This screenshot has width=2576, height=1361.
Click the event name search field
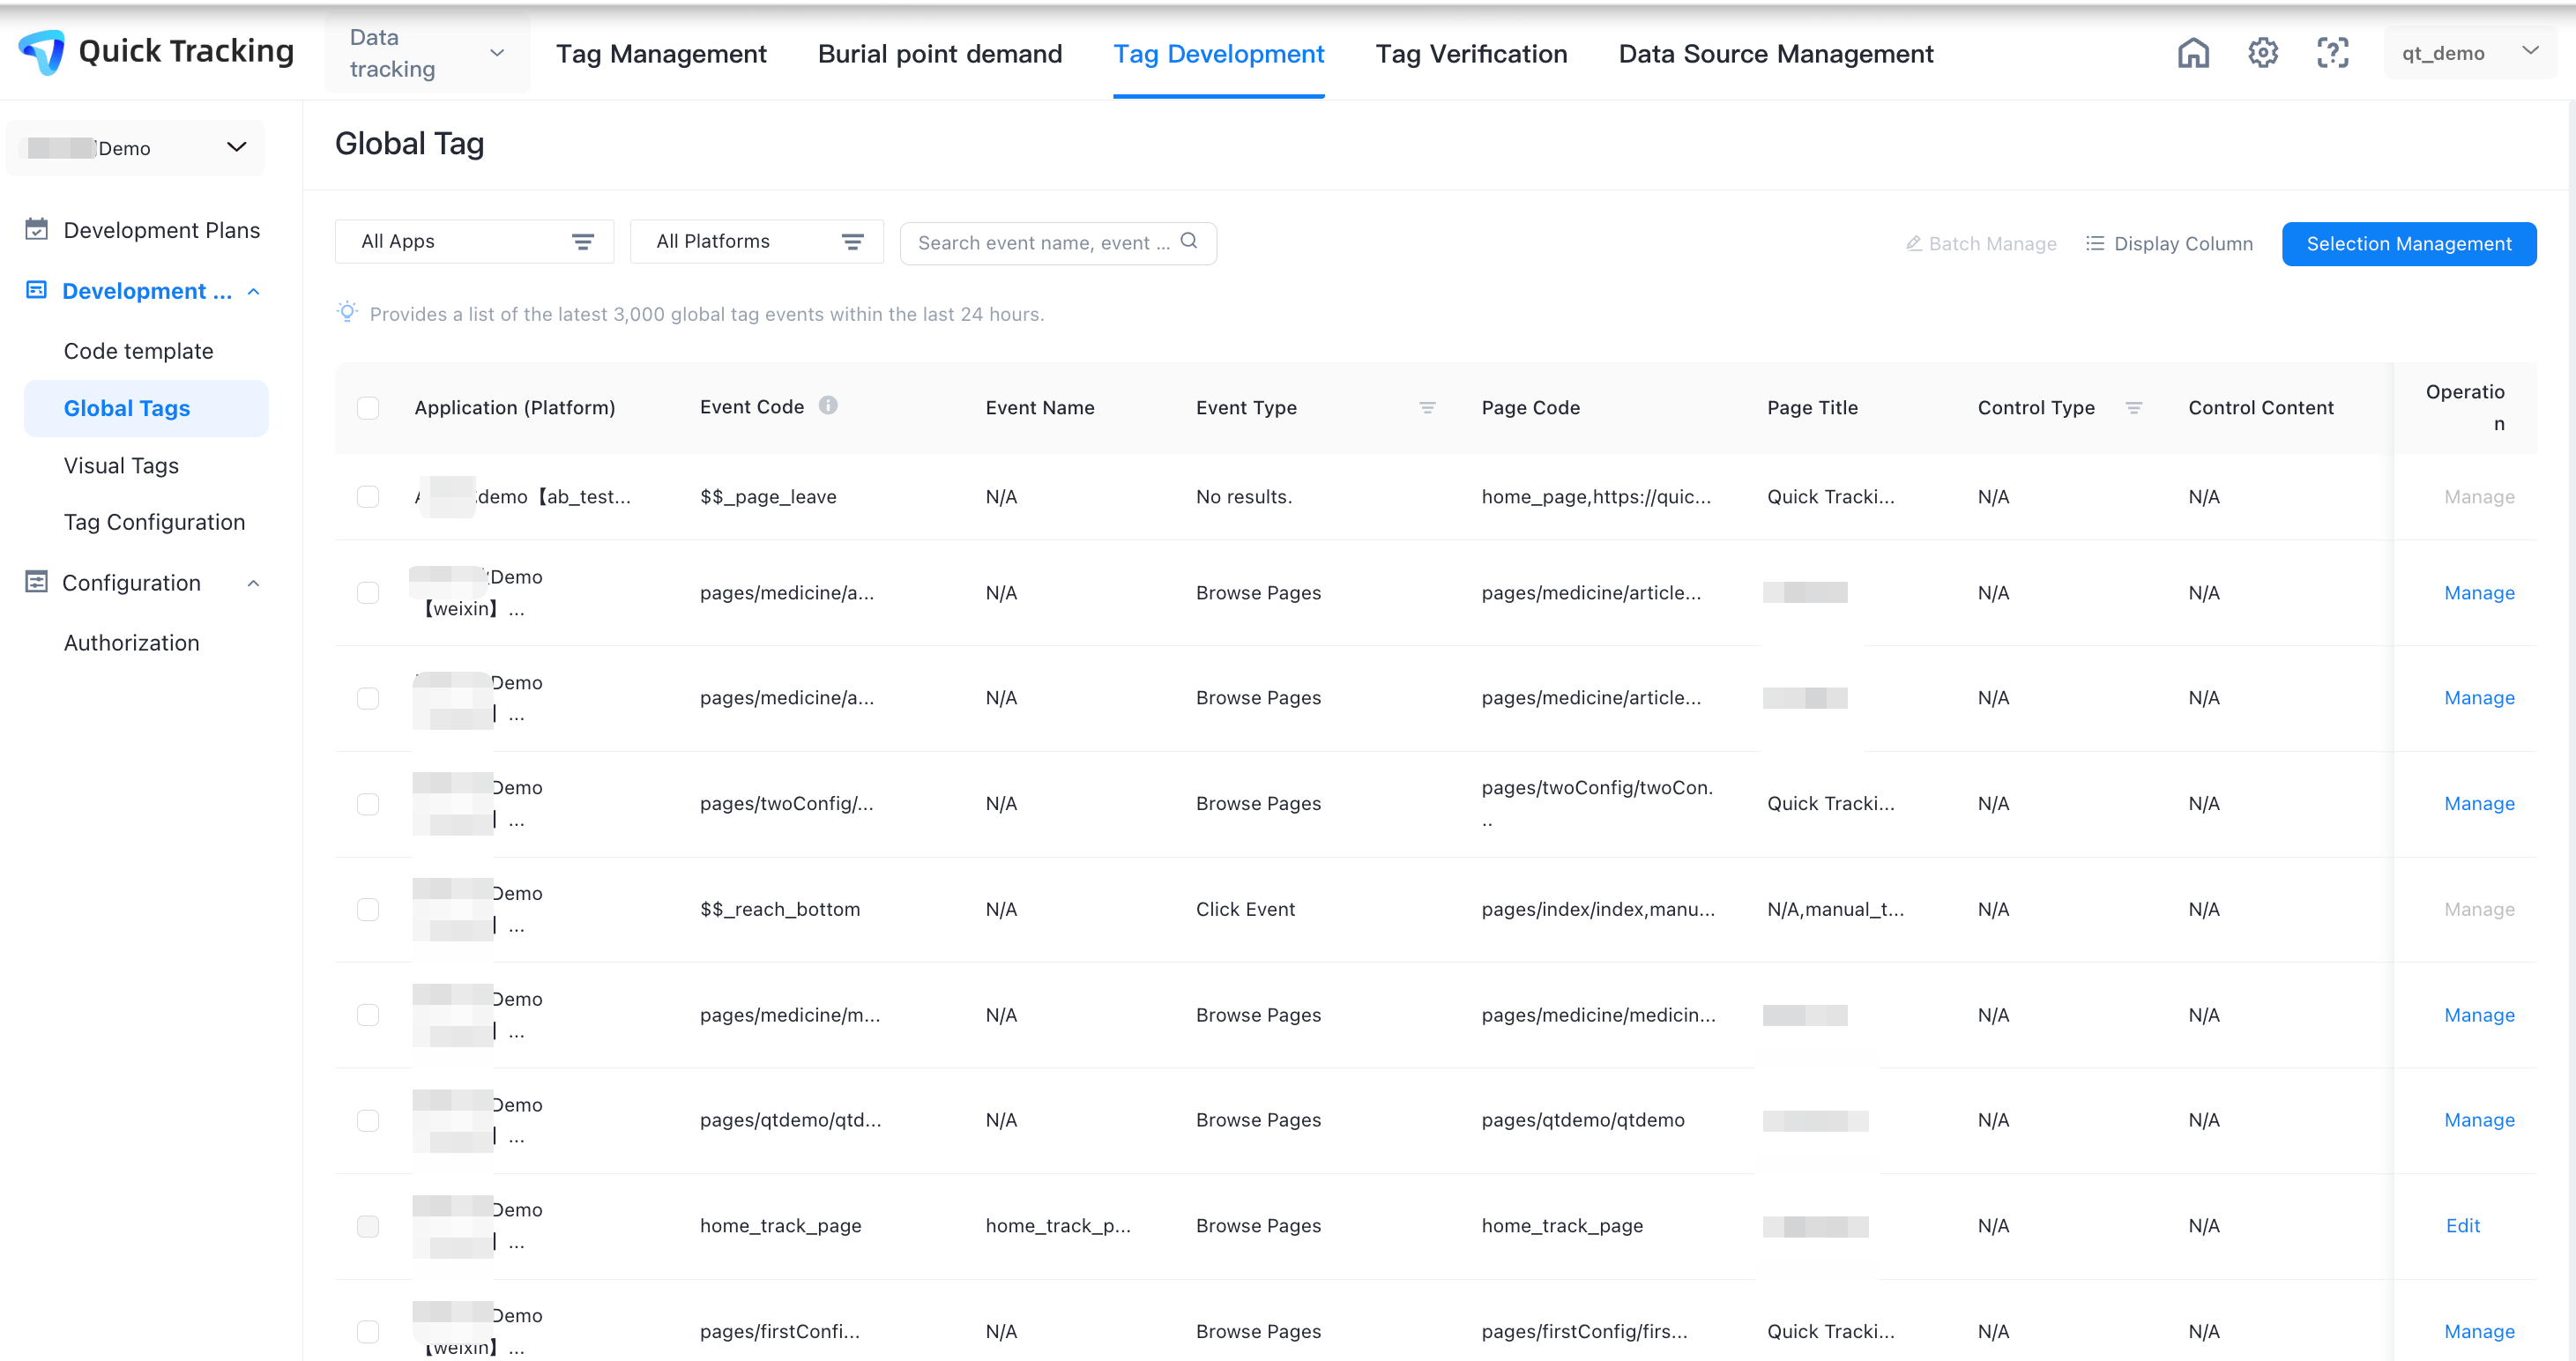[1042, 243]
